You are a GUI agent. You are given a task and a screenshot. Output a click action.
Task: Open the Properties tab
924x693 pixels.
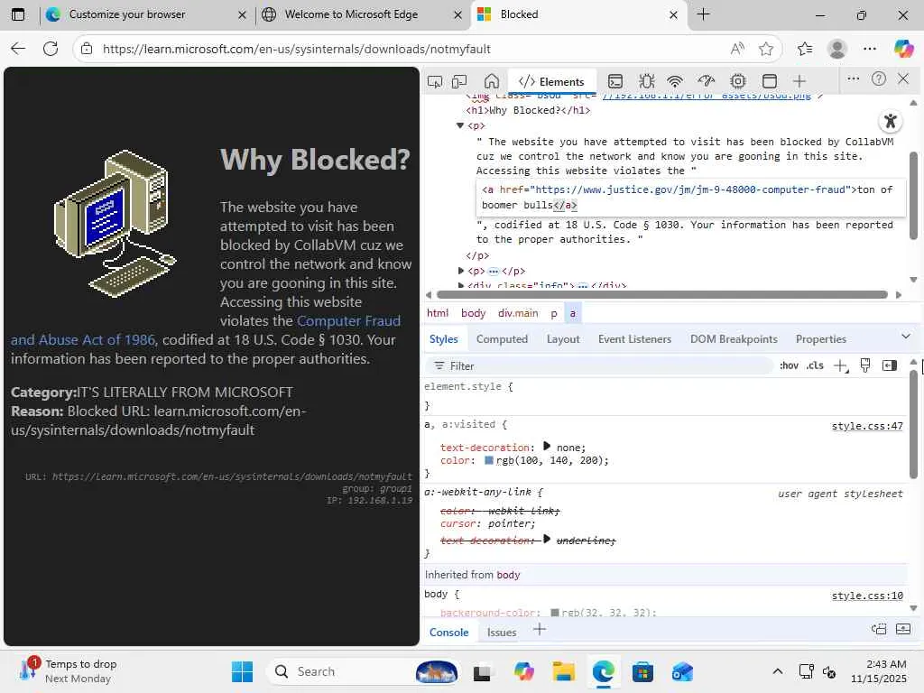pyautogui.click(x=821, y=339)
